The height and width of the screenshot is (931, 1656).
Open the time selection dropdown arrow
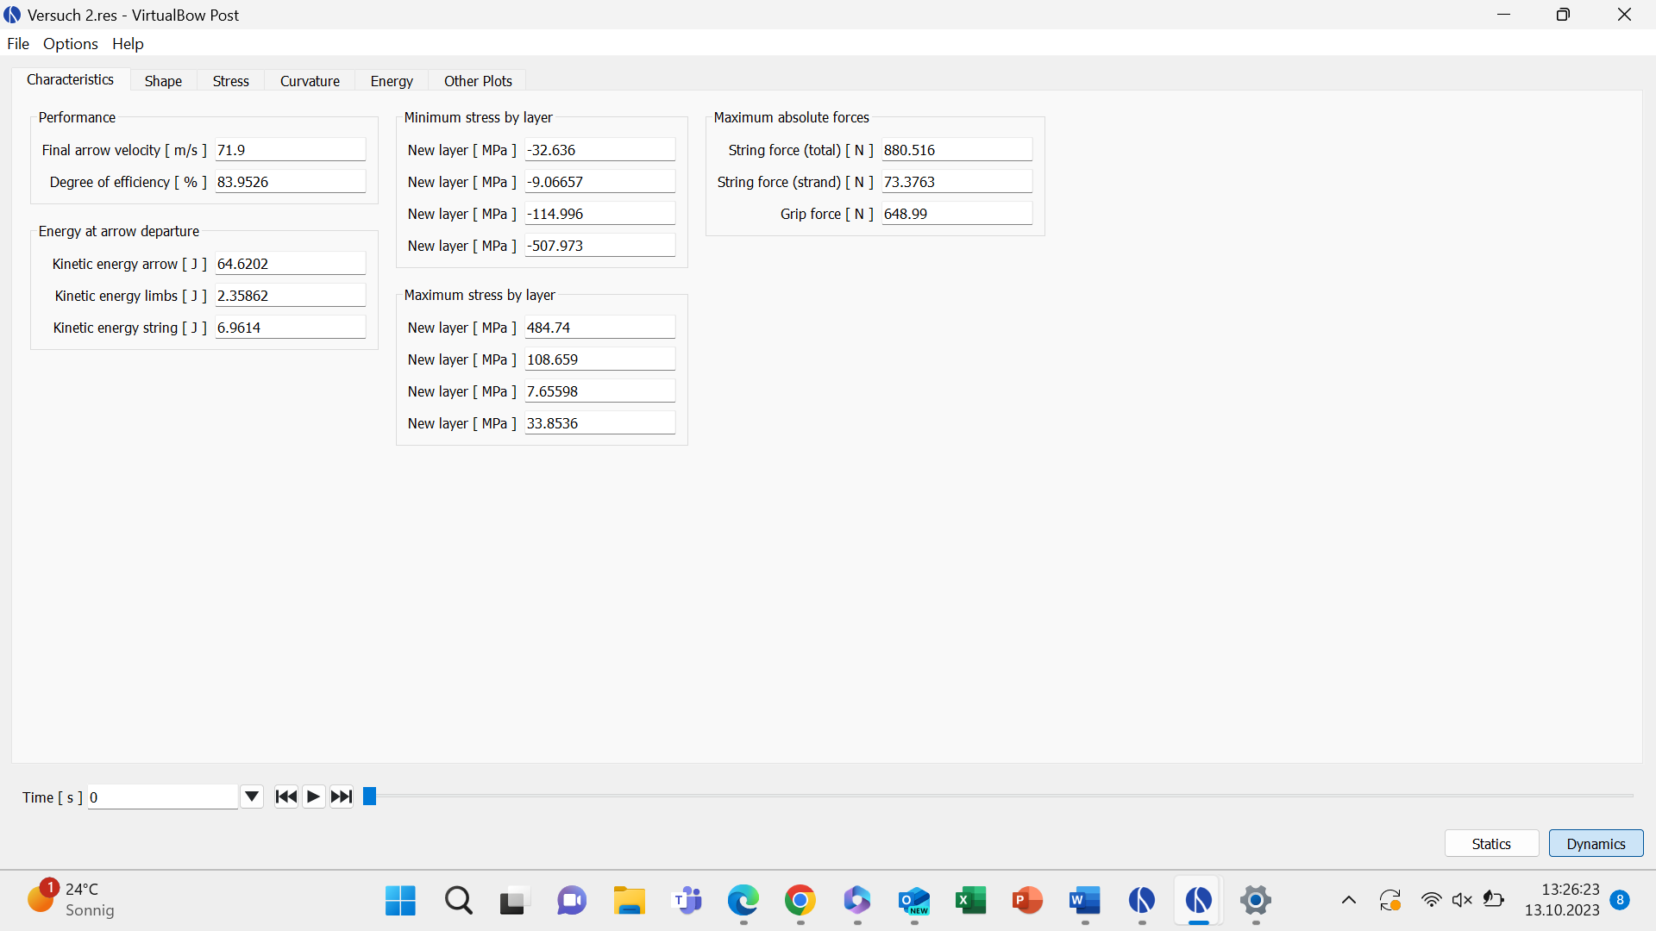pyautogui.click(x=251, y=797)
